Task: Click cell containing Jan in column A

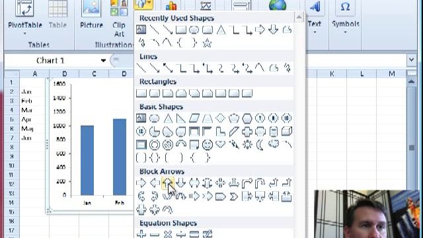Action: pyautogui.click(x=34, y=92)
